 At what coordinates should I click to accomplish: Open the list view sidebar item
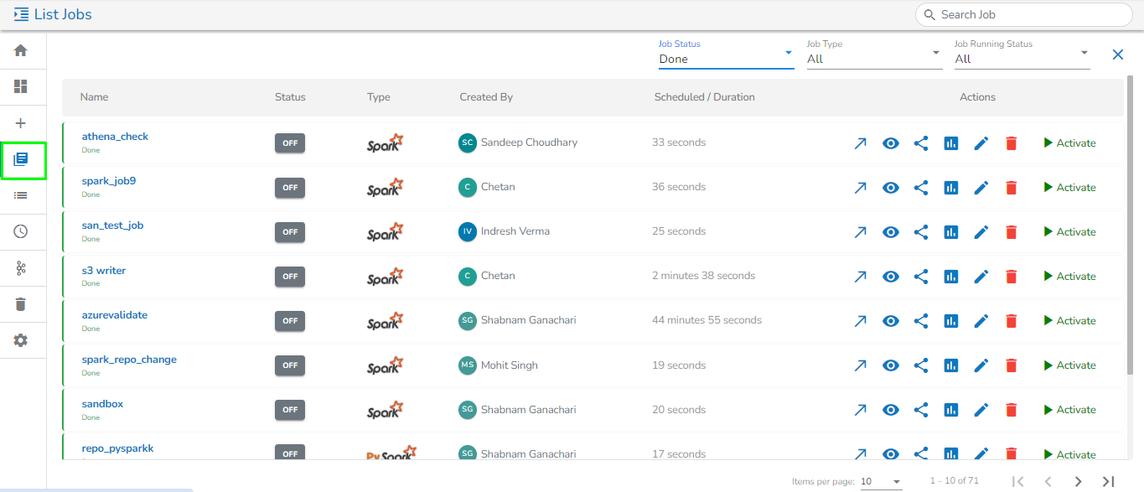21,195
